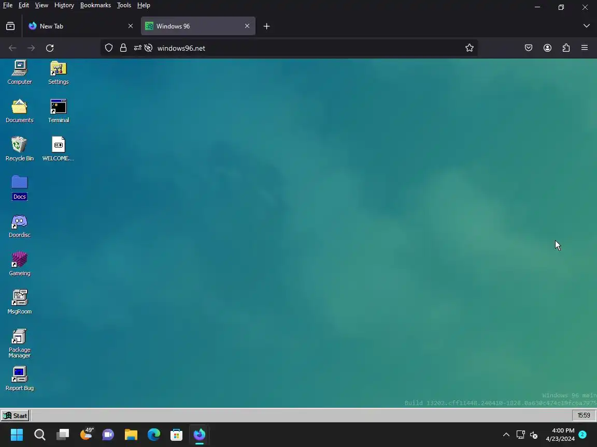Bookmark this page with the star
Image resolution: width=597 pixels, height=447 pixels.
click(470, 48)
